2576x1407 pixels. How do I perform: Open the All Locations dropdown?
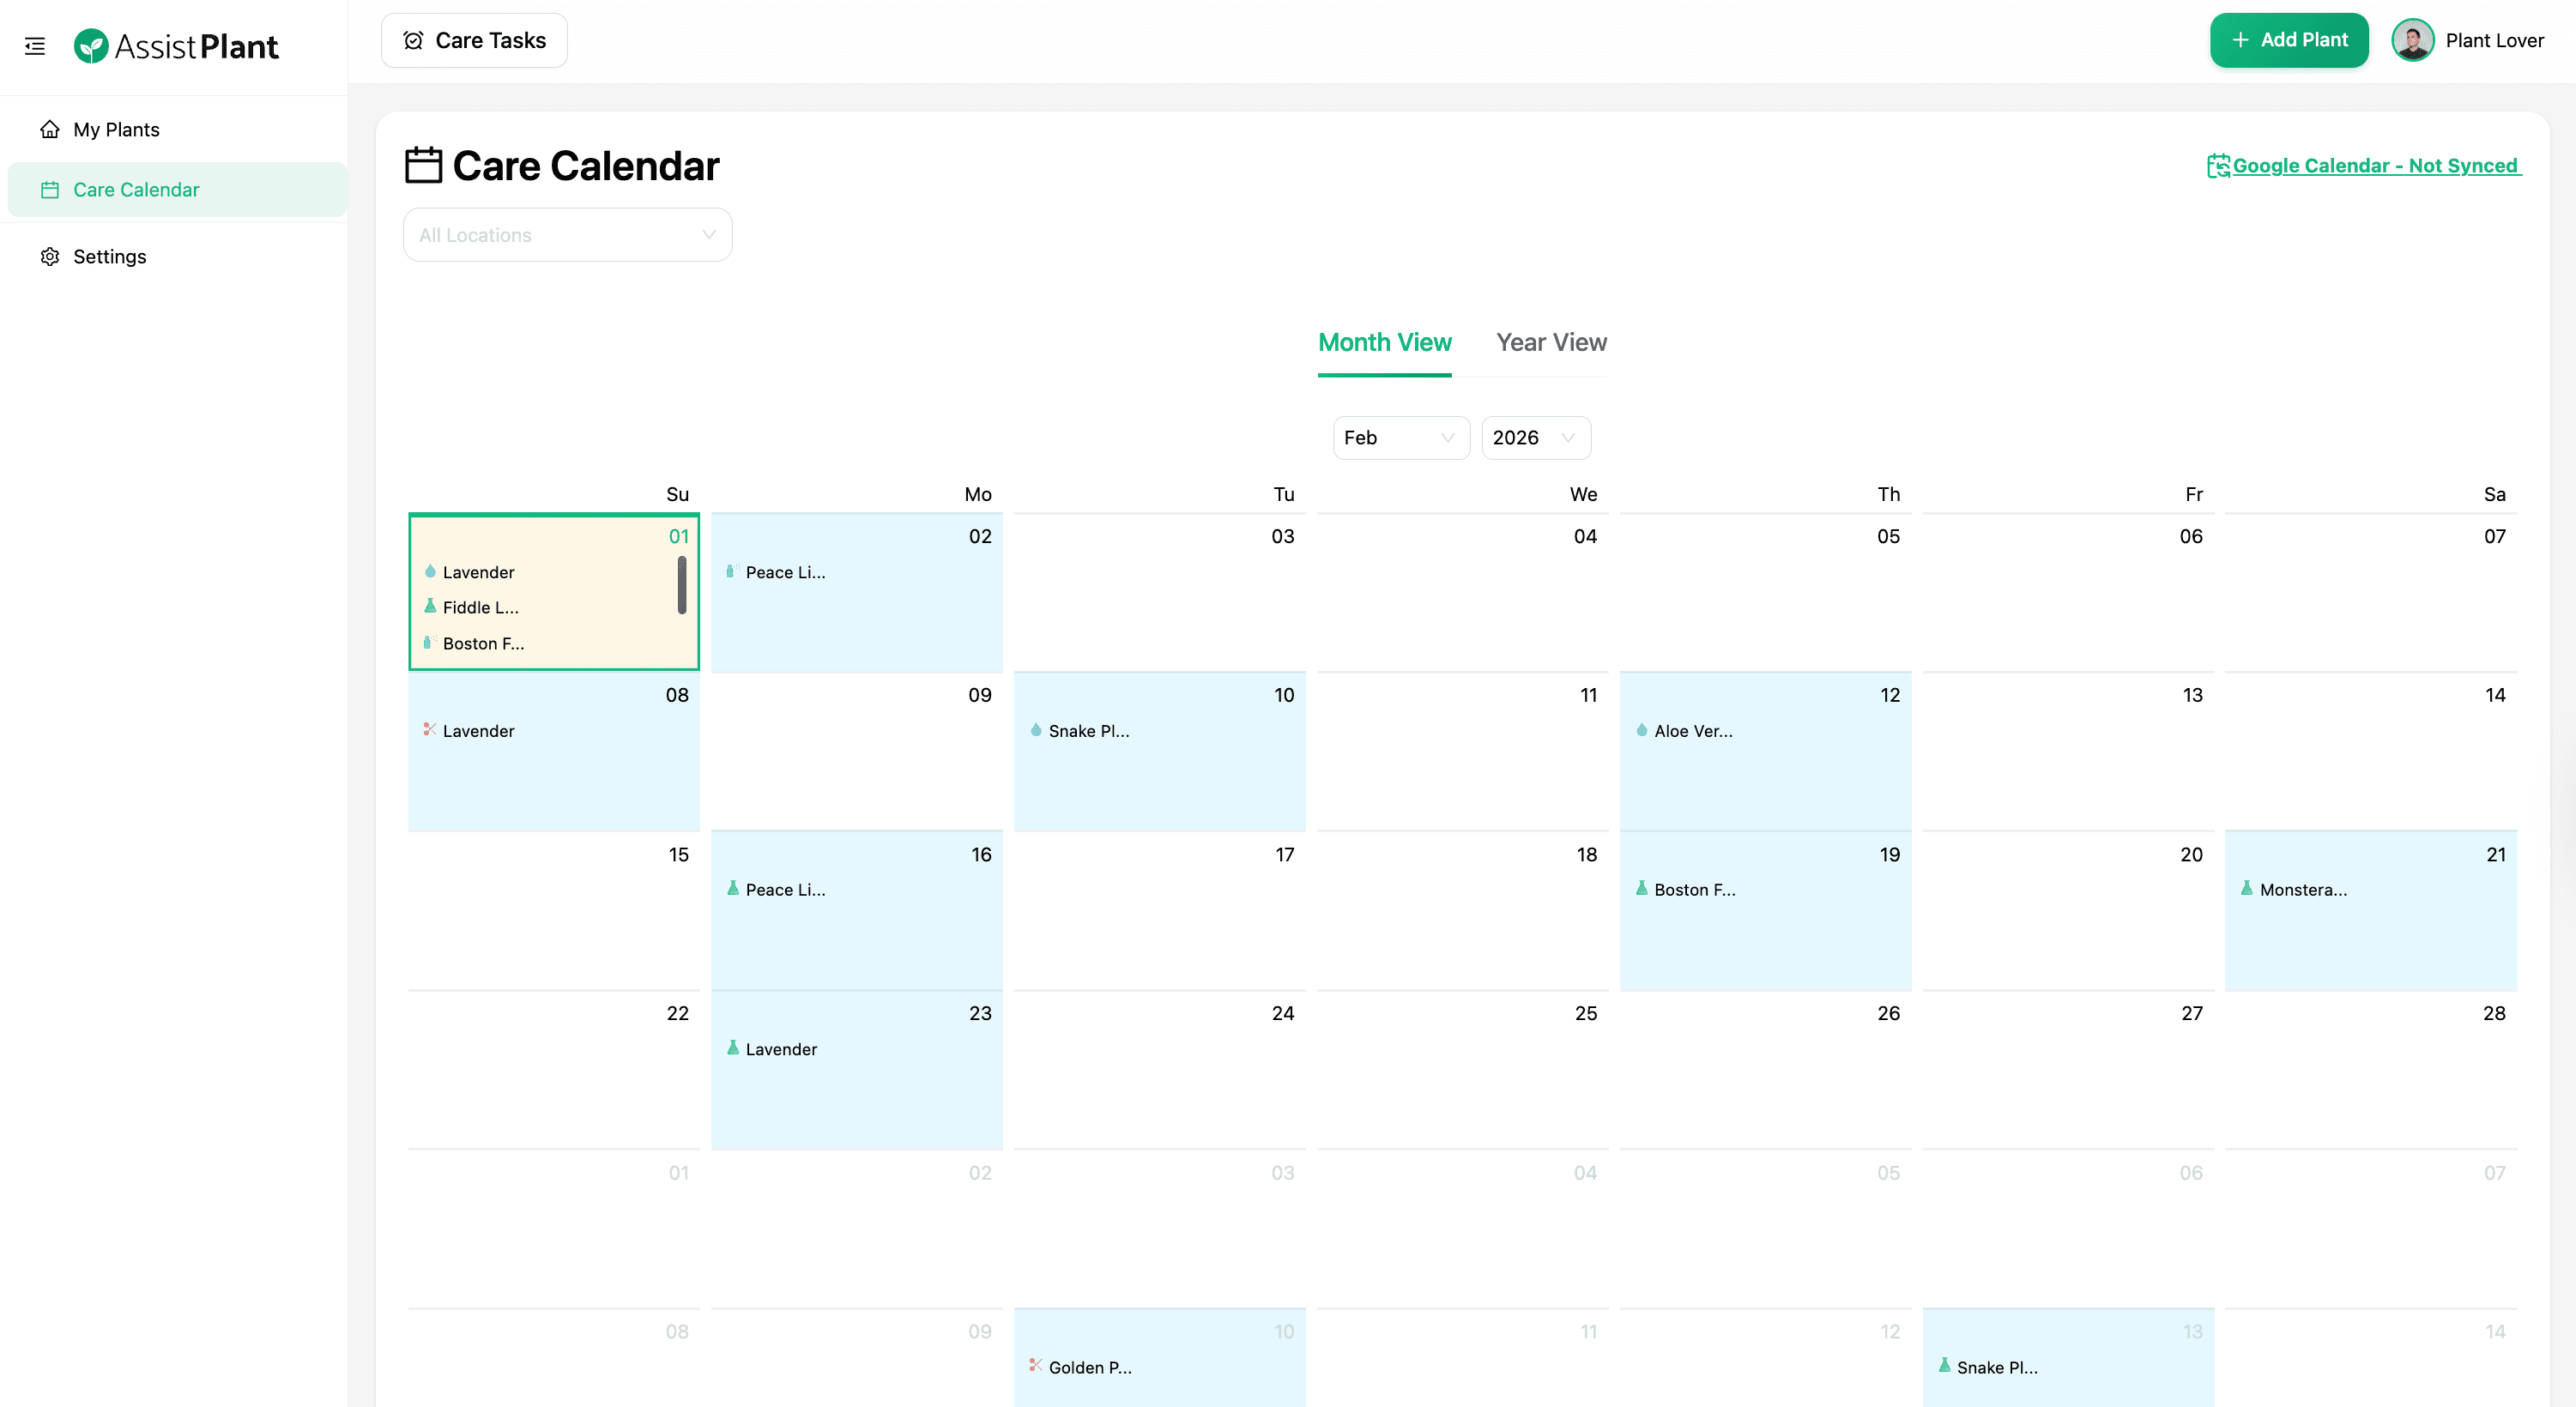567,234
